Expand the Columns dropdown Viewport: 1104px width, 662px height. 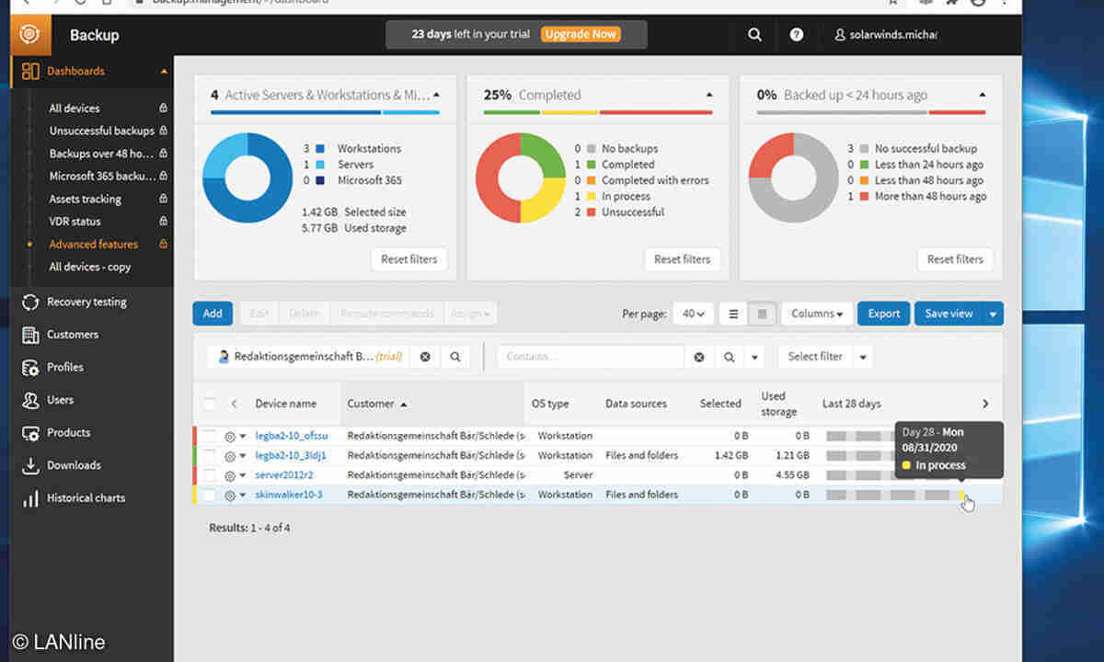coord(817,314)
